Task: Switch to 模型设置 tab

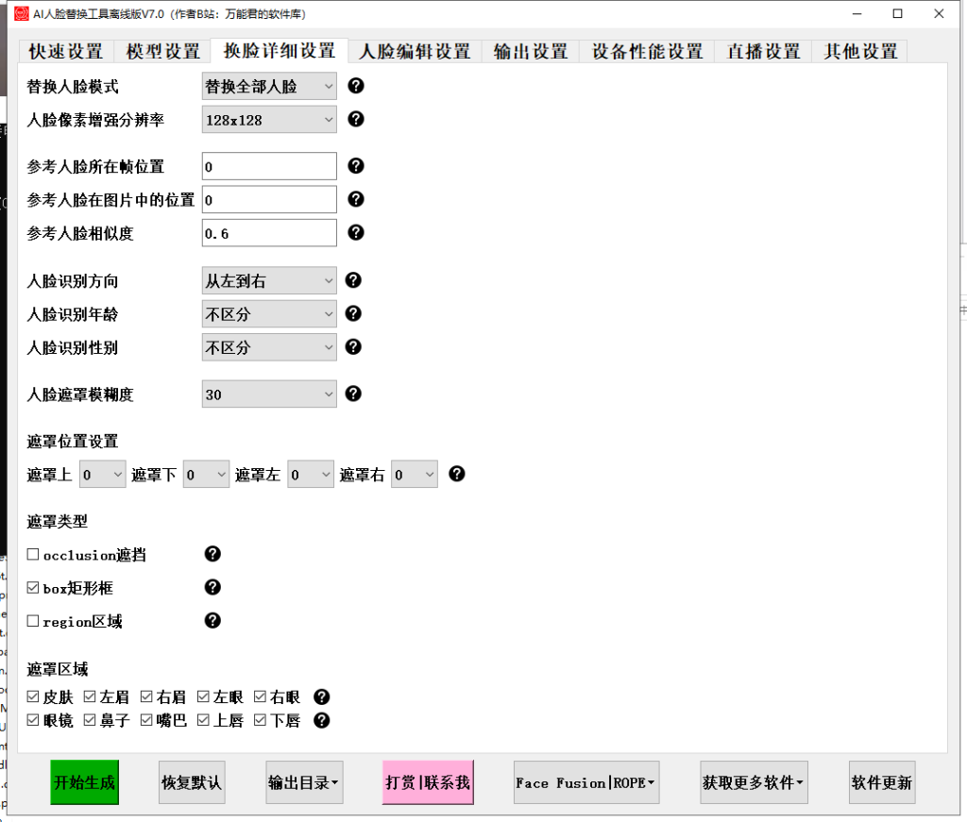Action: coord(163,52)
